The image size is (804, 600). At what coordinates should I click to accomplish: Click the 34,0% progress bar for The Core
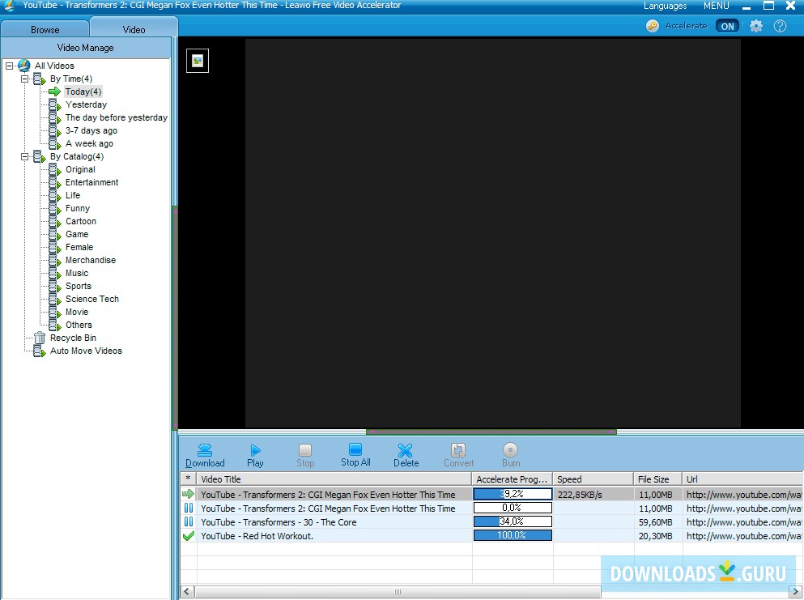pyautogui.click(x=512, y=522)
